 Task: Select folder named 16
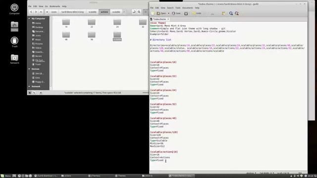pyautogui.click(x=66, y=23)
